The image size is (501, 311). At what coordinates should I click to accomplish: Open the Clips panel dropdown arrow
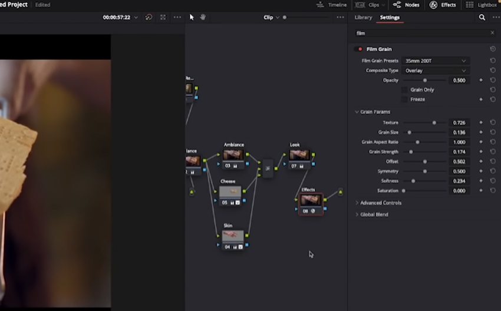tap(383, 5)
